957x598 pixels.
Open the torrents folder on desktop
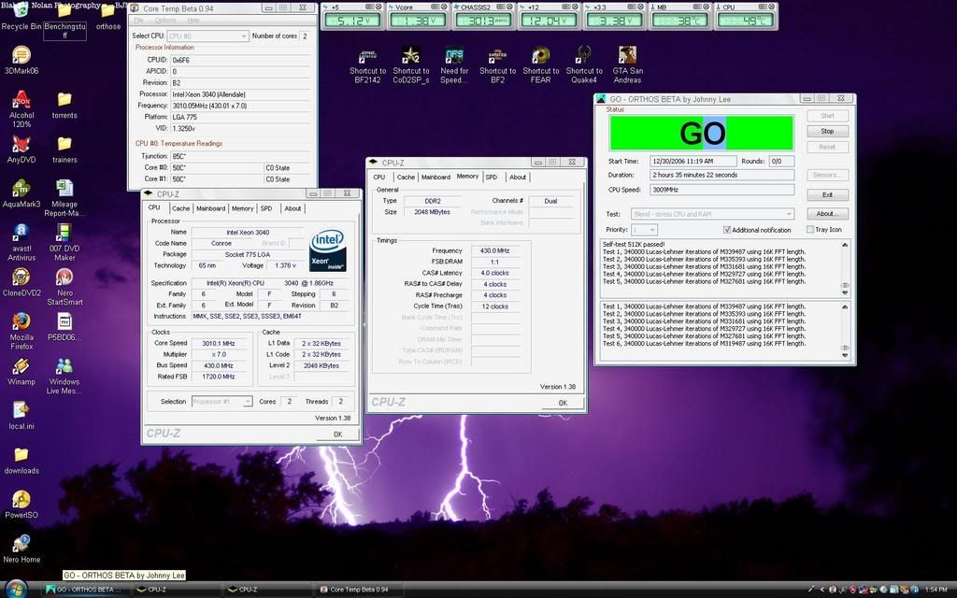tap(64, 105)
